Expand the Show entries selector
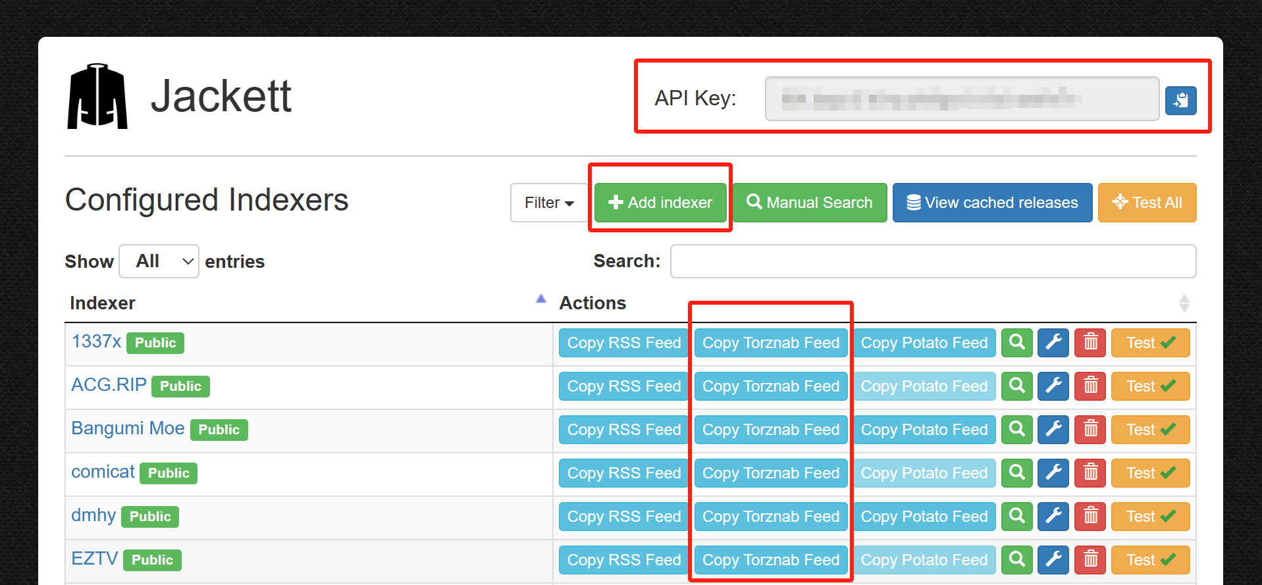Viewport: 1262px width, 585px height. [x=159, y=261]
